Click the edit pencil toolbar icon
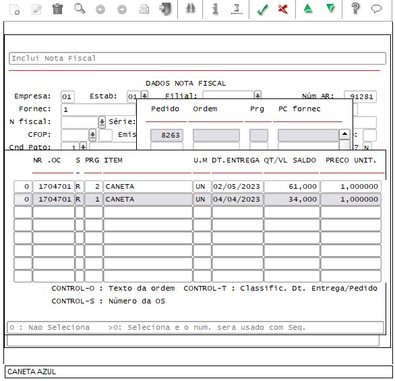Screen dimensions: 395x381 pos(36,9)
